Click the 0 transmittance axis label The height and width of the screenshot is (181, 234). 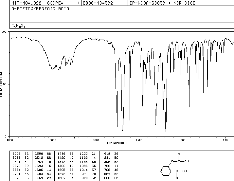coord(6,136)
